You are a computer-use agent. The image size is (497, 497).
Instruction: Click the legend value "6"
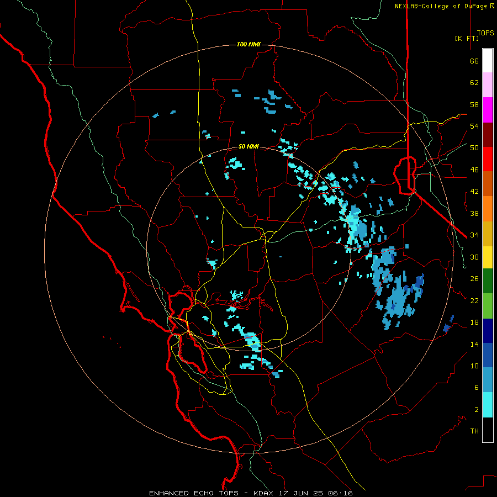tap(477, 388)
